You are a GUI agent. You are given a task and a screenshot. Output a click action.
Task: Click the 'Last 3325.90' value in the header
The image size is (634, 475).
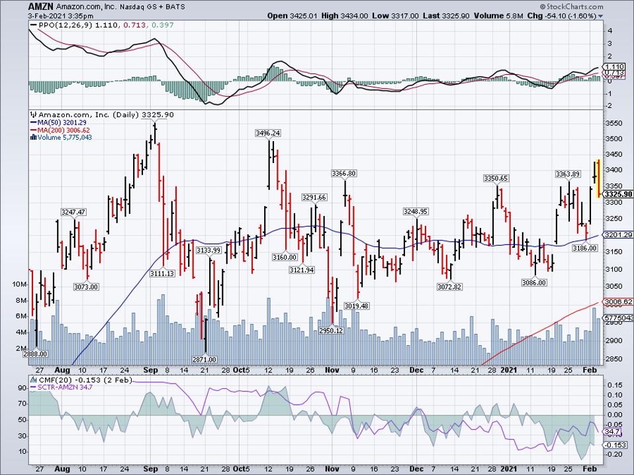coord(447,16)
